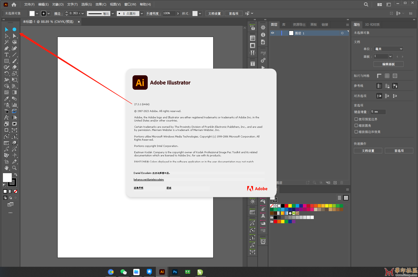Open the search icon at top right
Screen dimensions: 418x277
366,4
